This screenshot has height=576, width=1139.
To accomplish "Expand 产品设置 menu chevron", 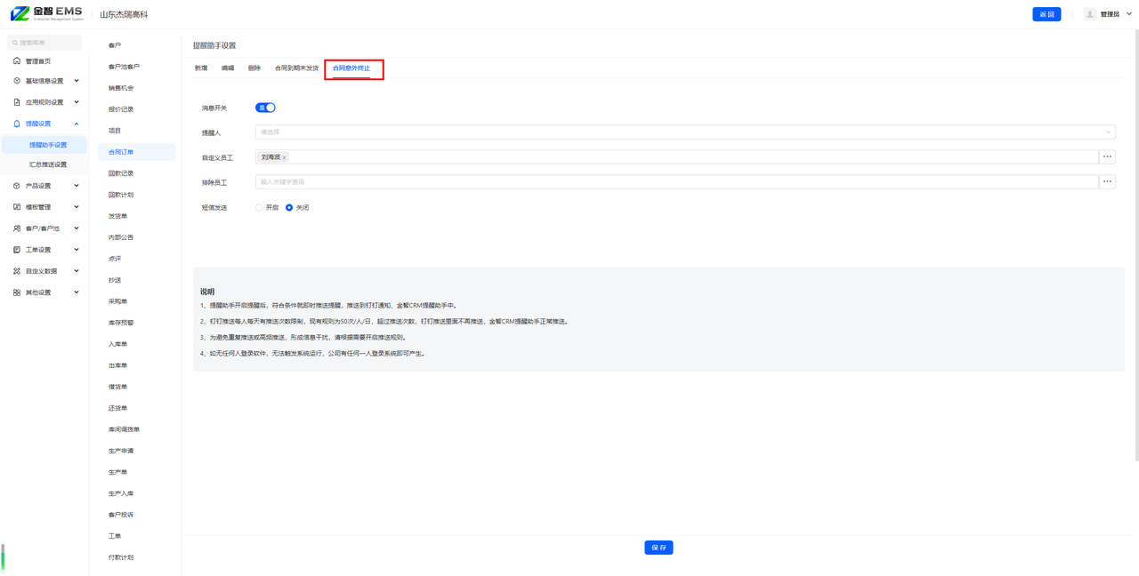I will pyautogui.click(x=77, y=186).
